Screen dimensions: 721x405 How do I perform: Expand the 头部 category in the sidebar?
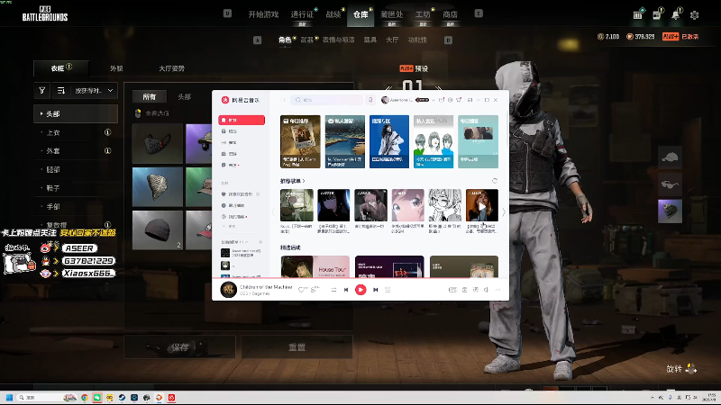click(x=76, y=114)
